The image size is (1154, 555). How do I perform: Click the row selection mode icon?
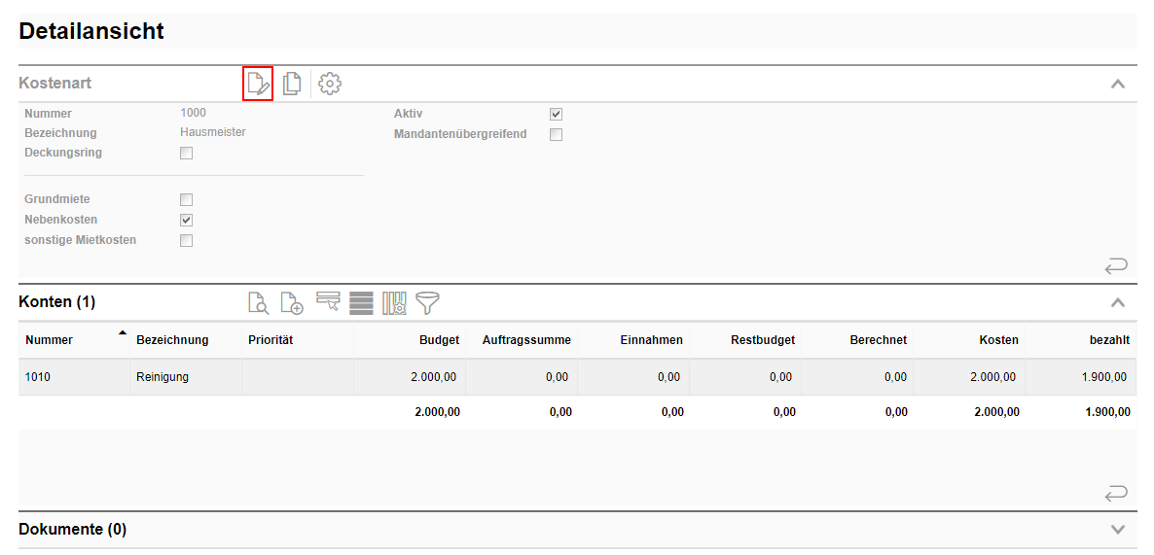pyautogui.click(x=328, y=303)
